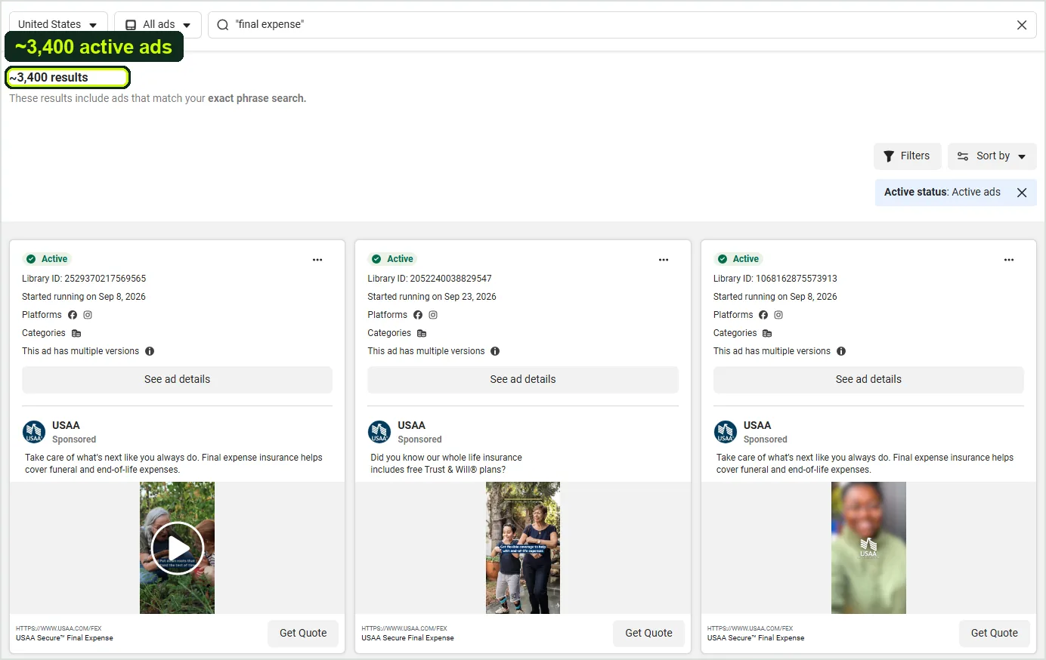Open the All ads category dropdown
This screenshot has height=660, width=1046.
tap(158, 24)
